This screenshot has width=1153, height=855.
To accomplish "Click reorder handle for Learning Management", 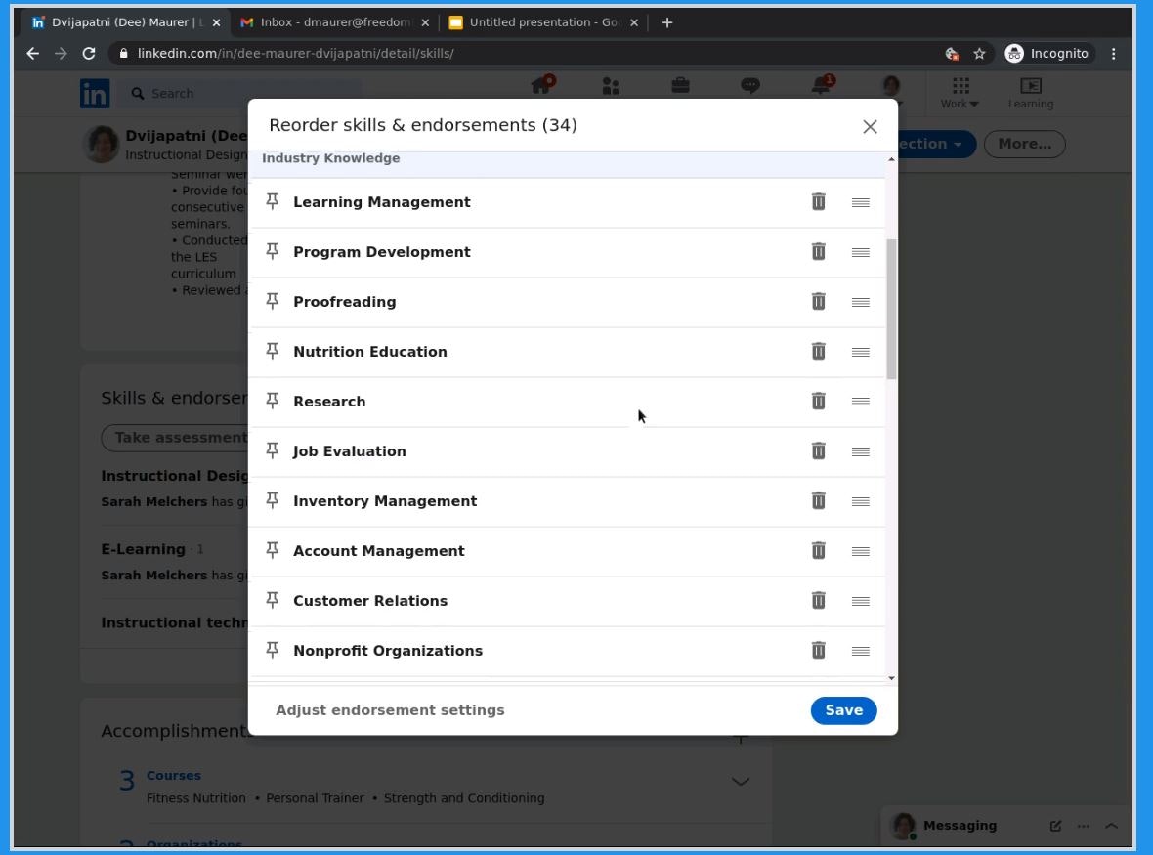I will point(860,202).
